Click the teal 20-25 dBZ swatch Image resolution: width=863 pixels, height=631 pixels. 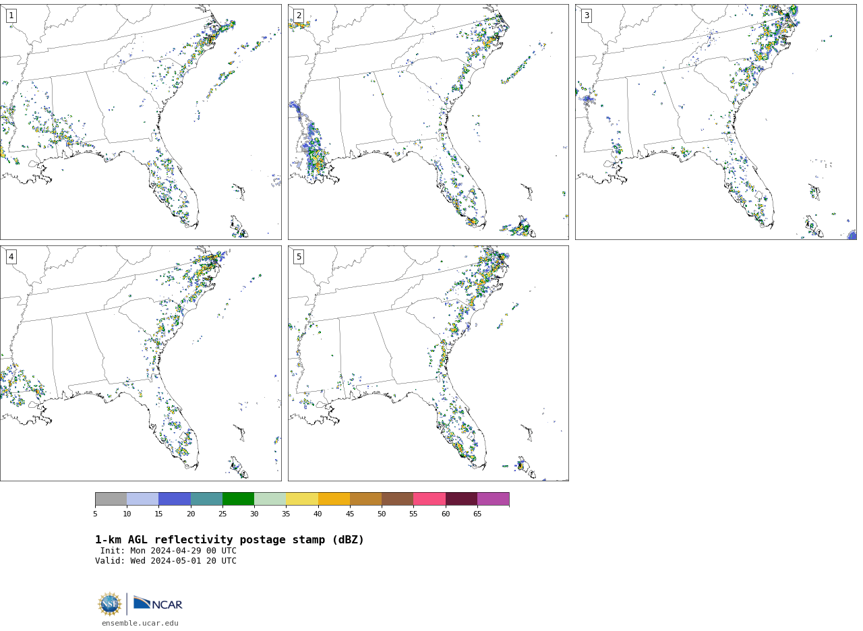tap(206, 499)
